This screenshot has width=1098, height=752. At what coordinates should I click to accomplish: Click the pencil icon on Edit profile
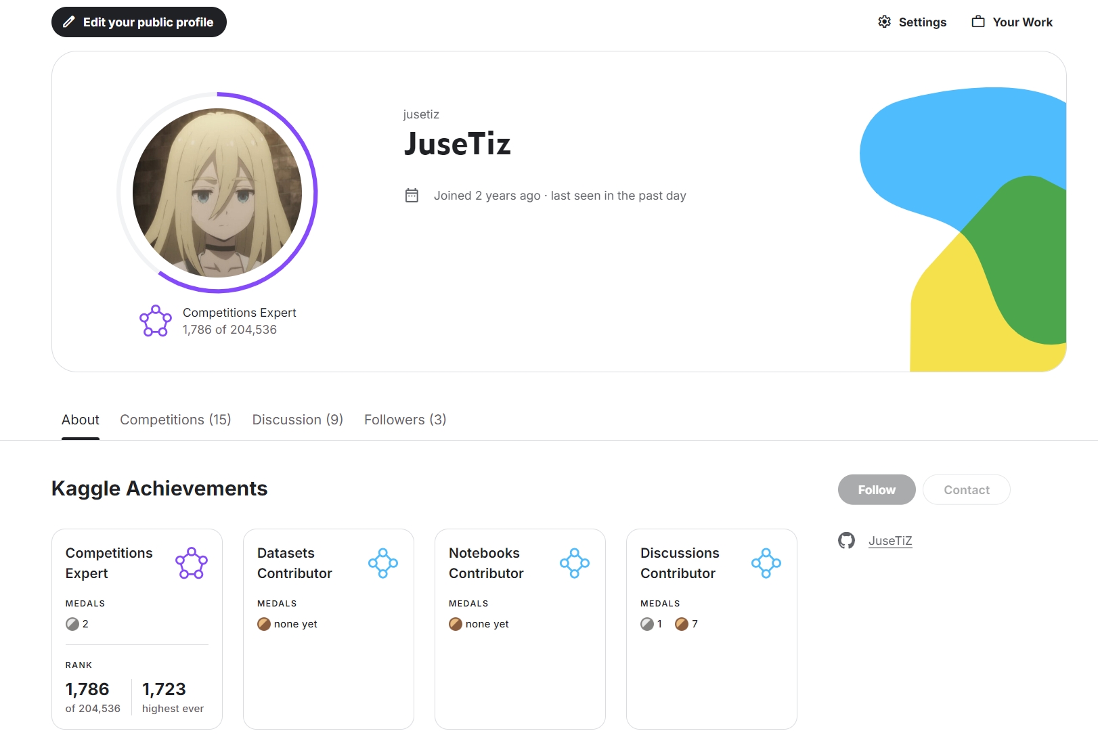[x=69, y=22]
